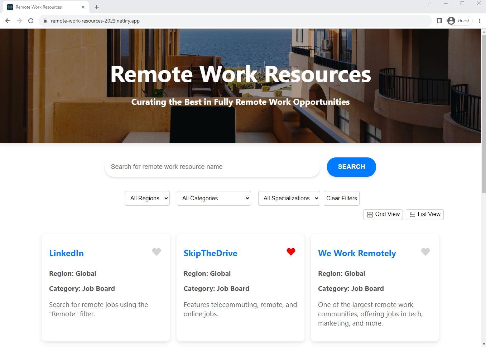Close the Remote Work Resources tab
Screen dimensions: 486x347
[x=83, y=7]
